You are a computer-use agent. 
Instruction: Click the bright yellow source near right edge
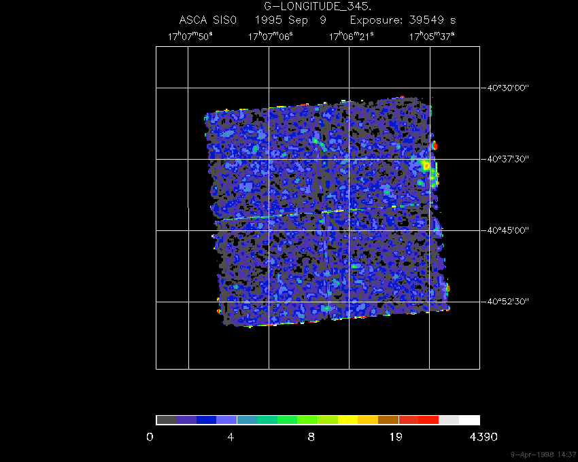coord(426,165)
